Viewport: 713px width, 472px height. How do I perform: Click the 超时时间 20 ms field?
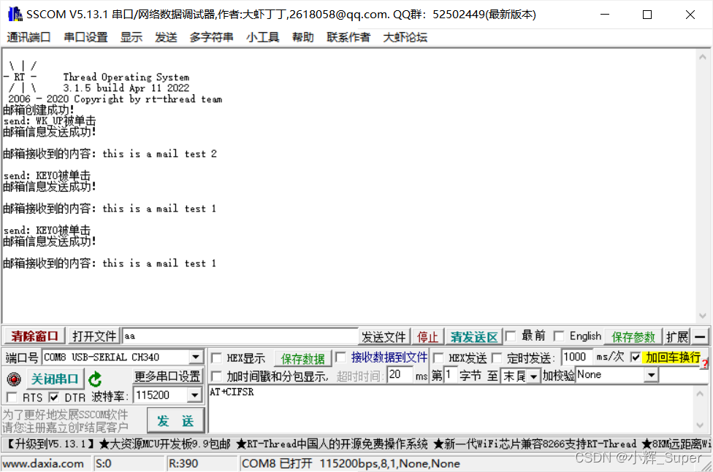(400, 375)
